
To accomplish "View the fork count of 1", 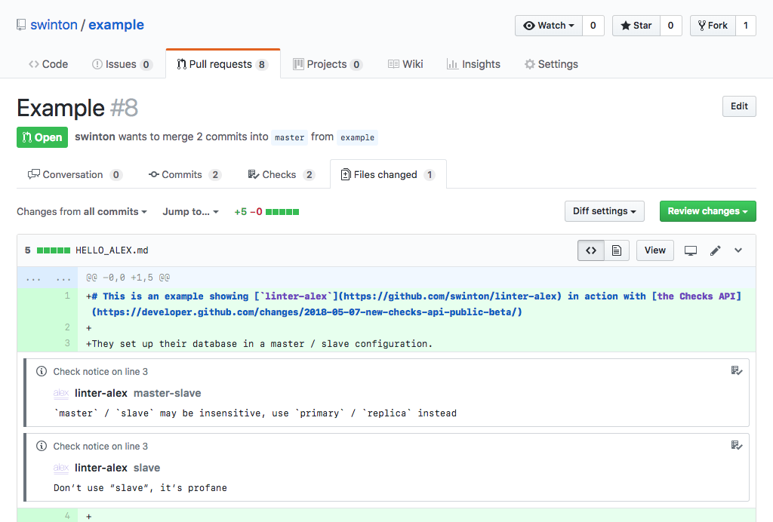I will [746, 26].
